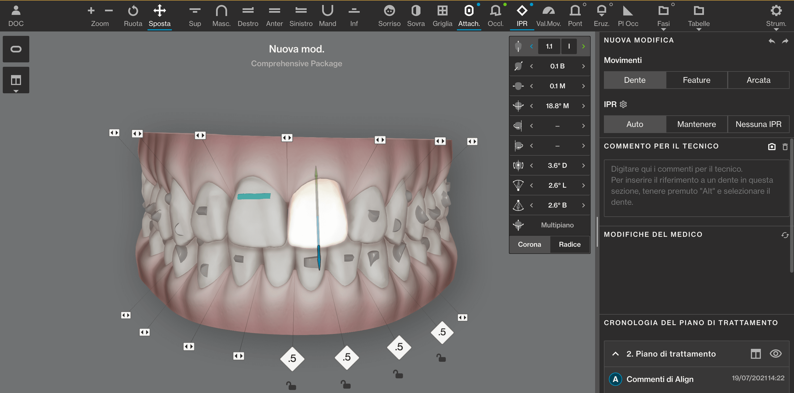Toggle Occl. occlusal contacts display
This screenshot has height=393, width=794.
coord(495,16)
